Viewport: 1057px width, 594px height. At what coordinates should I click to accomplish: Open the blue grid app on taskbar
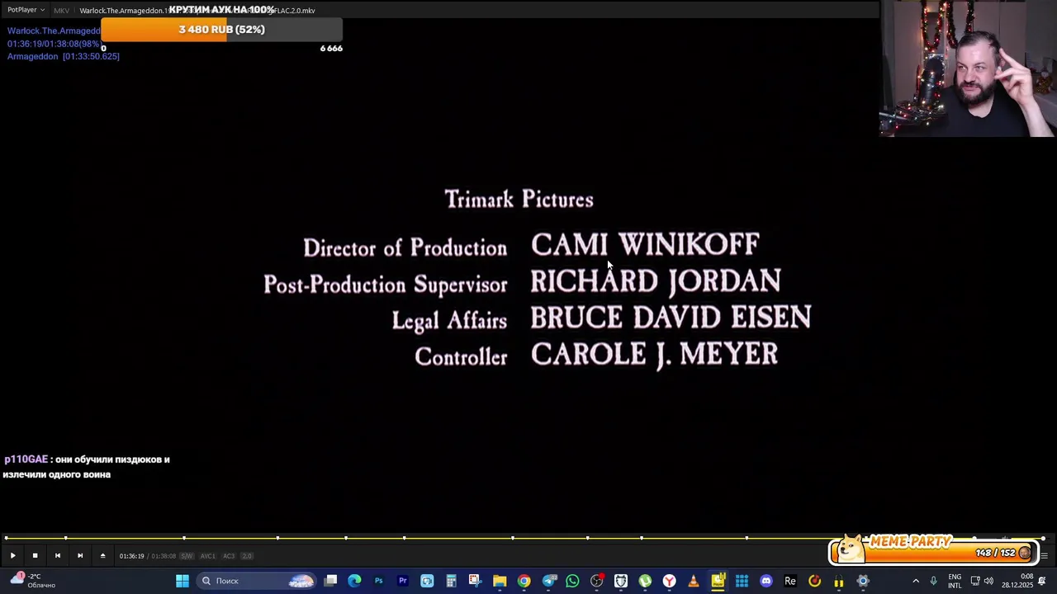[x=742, y=581]
